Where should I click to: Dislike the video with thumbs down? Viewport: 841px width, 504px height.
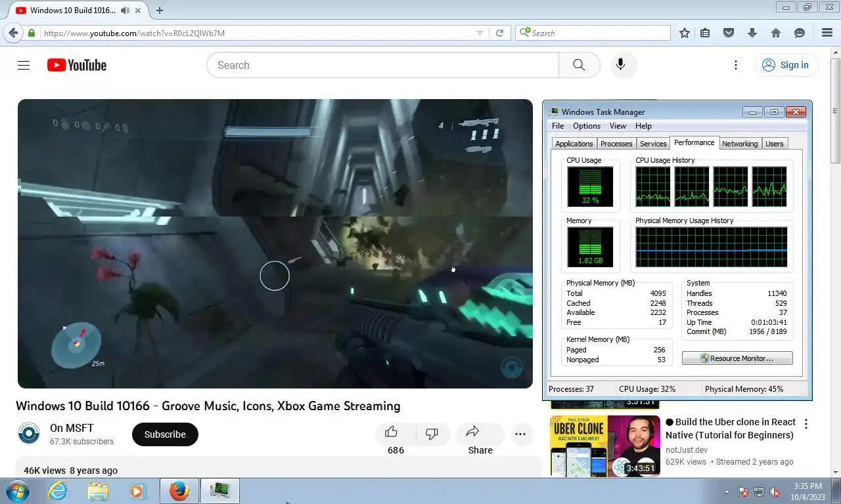coord(432,434)
